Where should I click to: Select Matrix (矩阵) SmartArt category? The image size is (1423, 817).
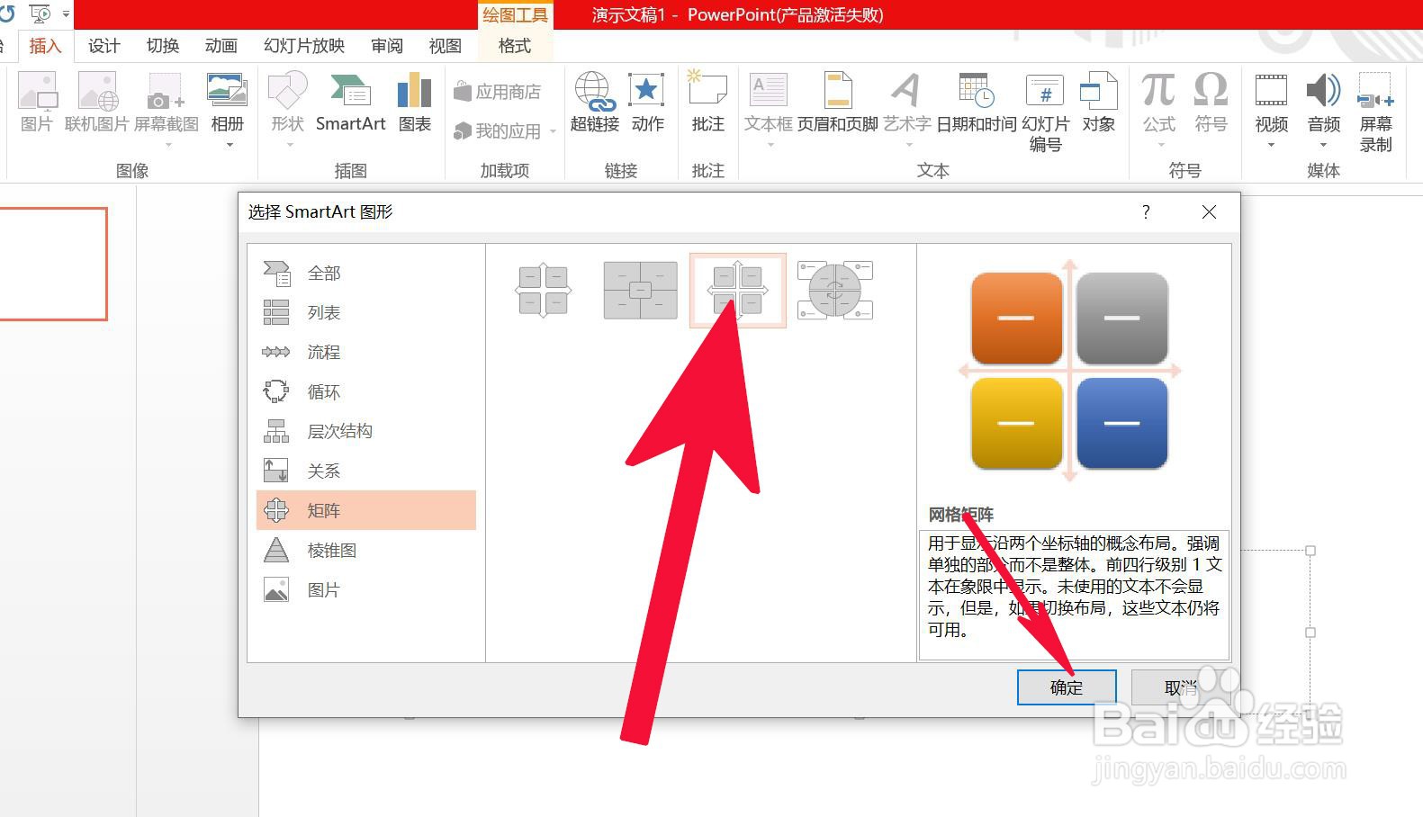[x=365, y=510]
